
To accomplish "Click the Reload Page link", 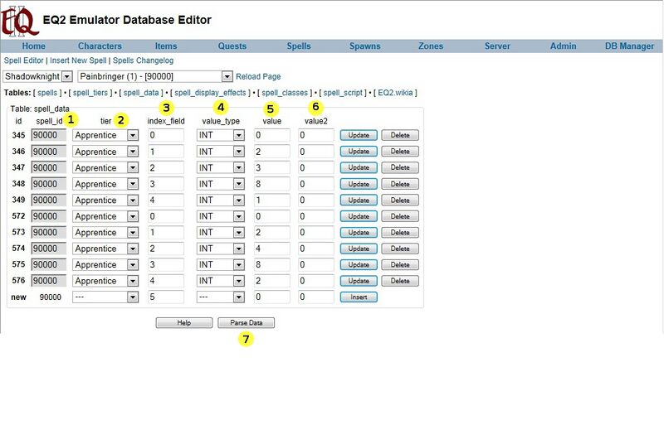I will (x=258, y=76).
